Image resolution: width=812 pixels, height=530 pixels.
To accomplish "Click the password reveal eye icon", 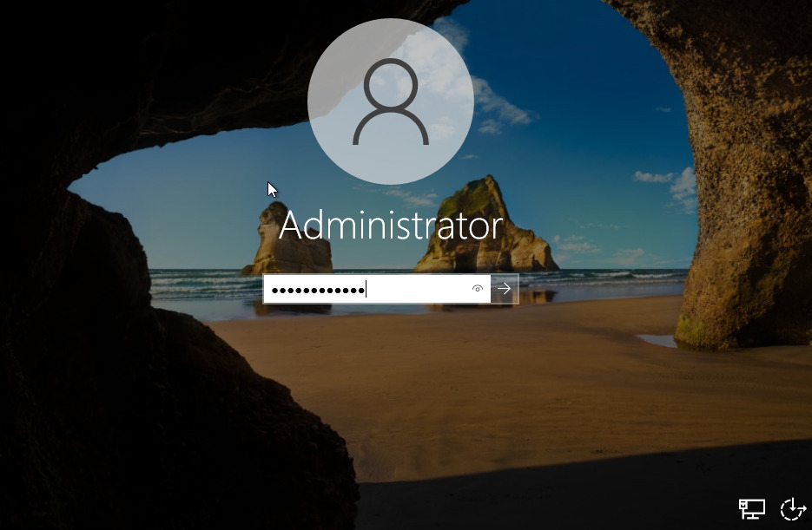I will click(x=477, y=289).
